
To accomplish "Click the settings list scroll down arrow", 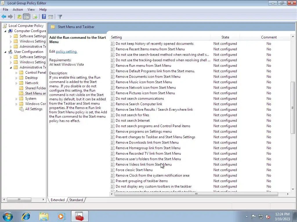I will coord(293,189).
